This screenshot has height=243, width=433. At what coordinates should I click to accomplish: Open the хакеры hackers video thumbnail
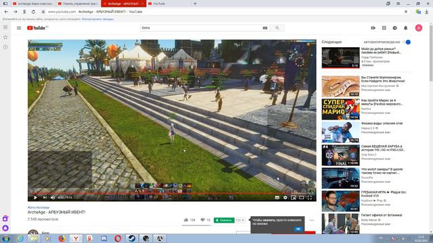click(x=340, y=178)
